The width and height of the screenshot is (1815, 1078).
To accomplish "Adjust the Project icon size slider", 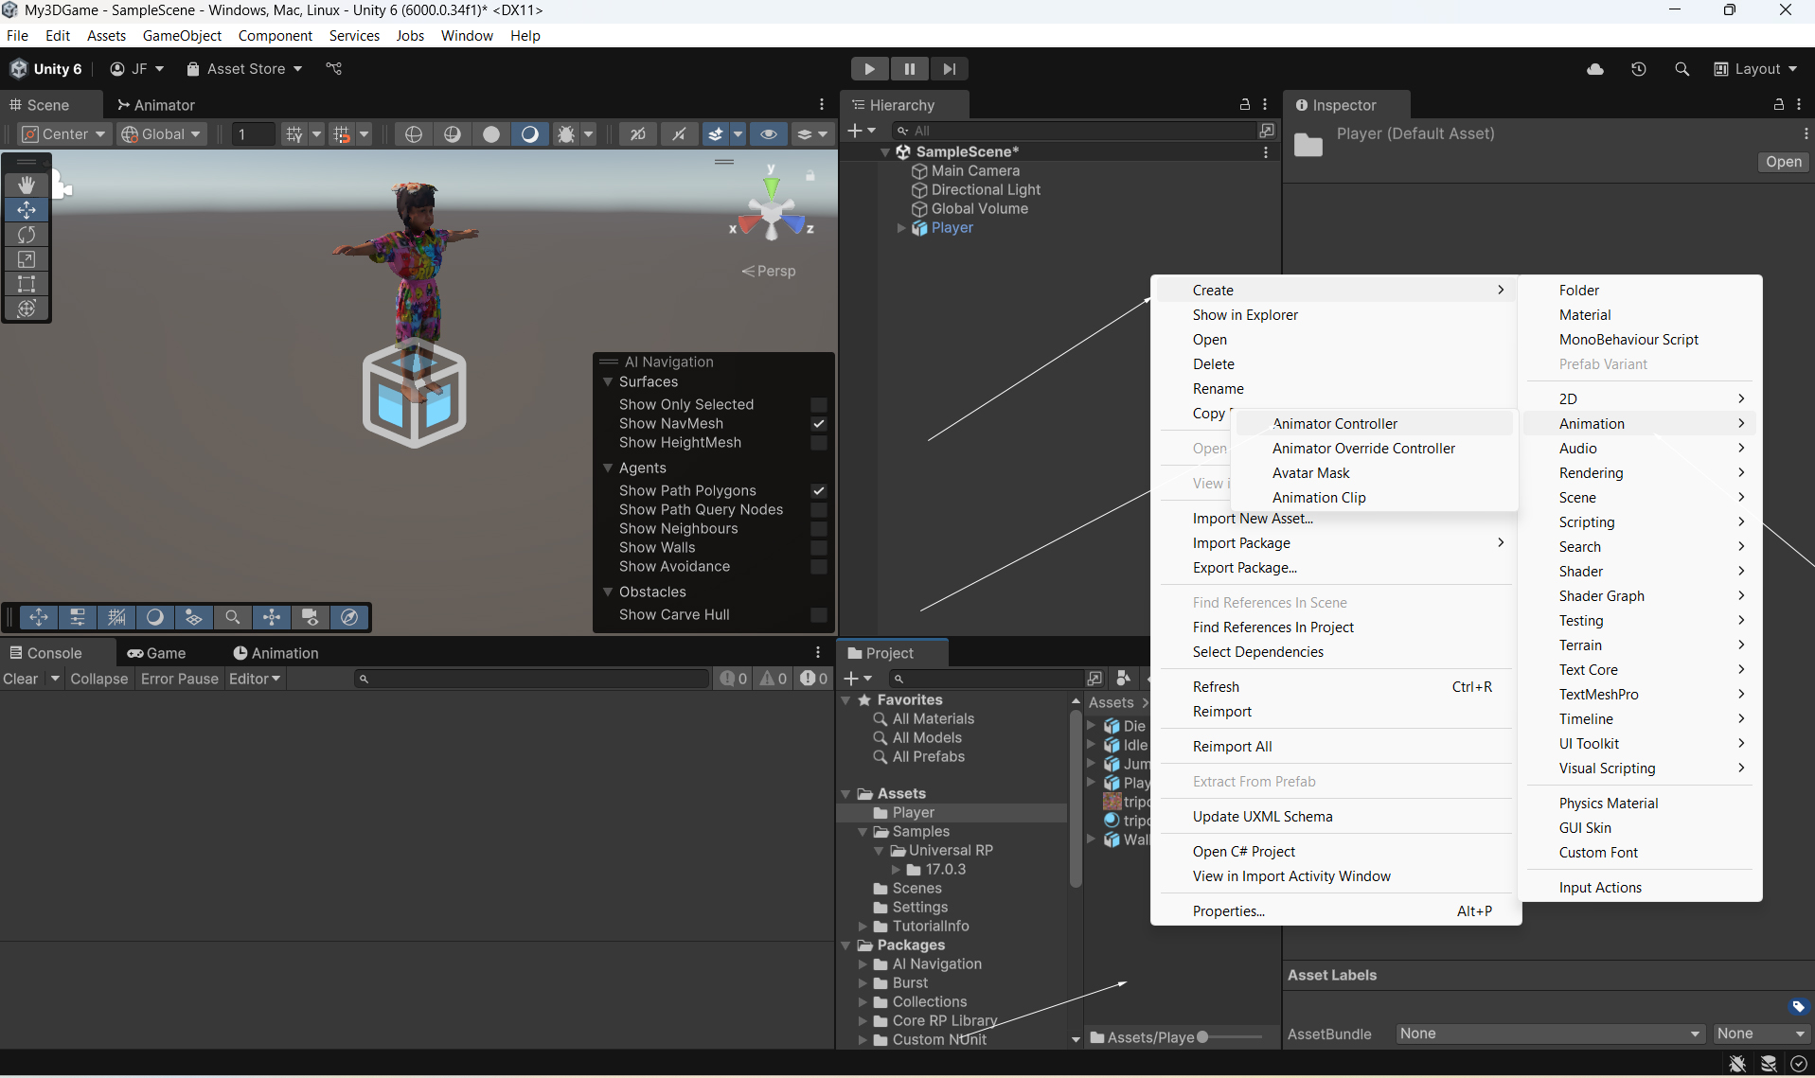I will tap(1203, 1037).
